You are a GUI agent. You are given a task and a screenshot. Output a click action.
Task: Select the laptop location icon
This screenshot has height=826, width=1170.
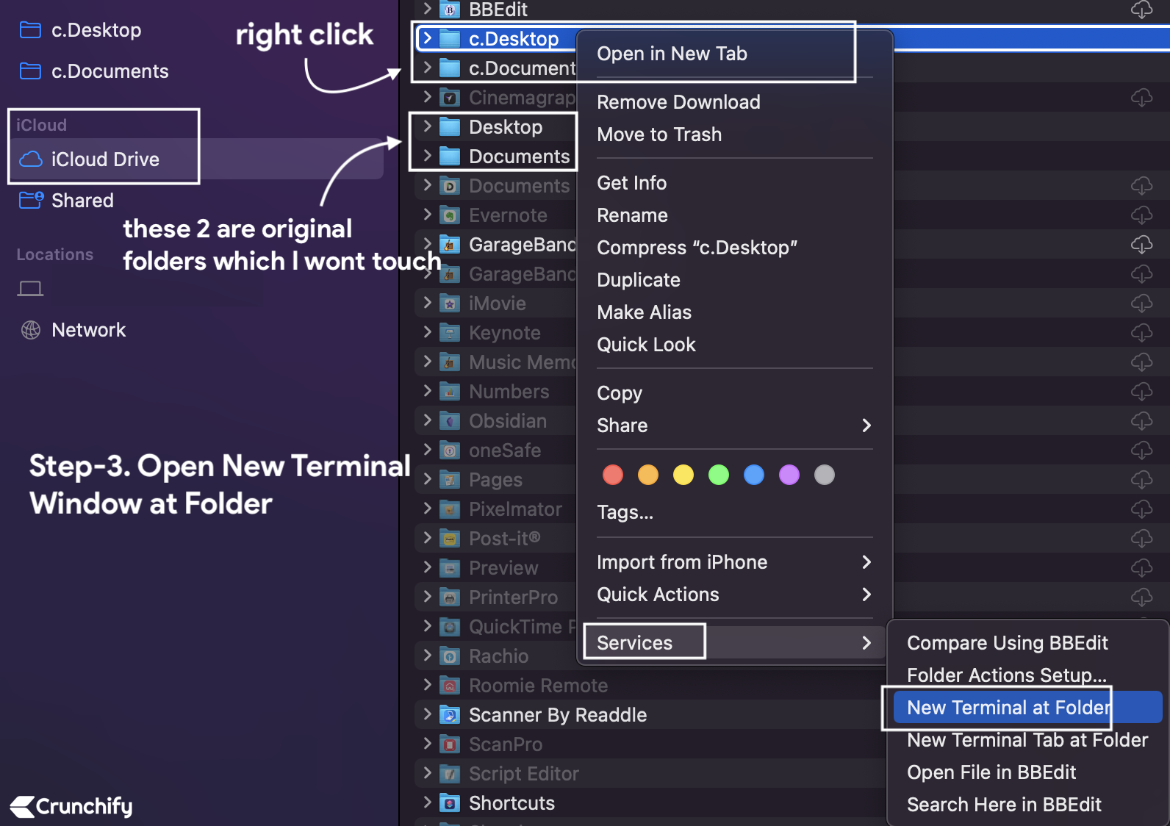point(30,289)
